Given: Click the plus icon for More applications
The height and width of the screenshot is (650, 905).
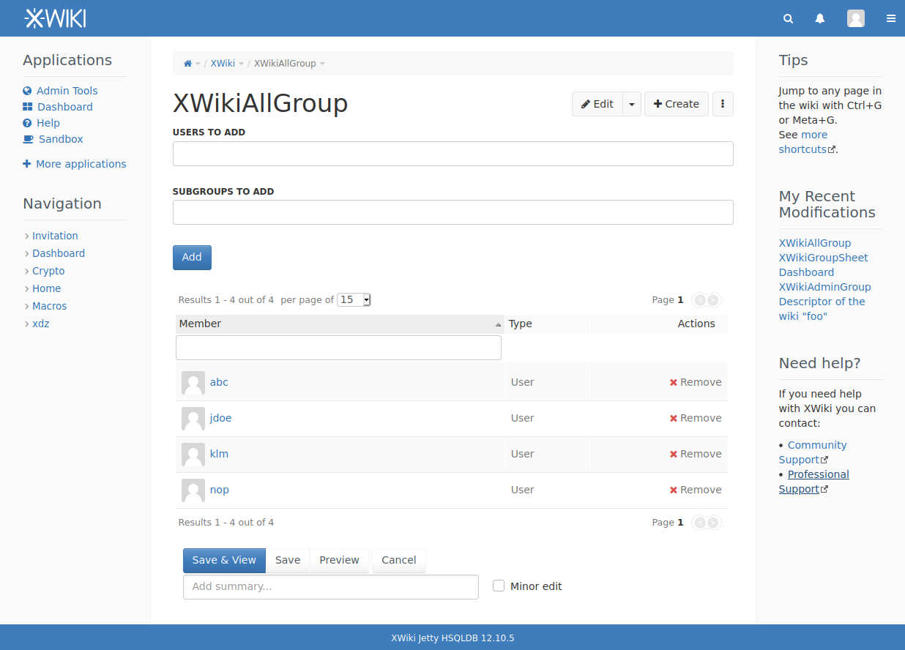Looking at the screenshot, I should pyautogui.click(x=27, y=164).
